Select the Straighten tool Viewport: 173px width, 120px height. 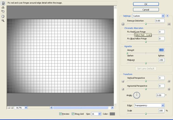[3, 7]
